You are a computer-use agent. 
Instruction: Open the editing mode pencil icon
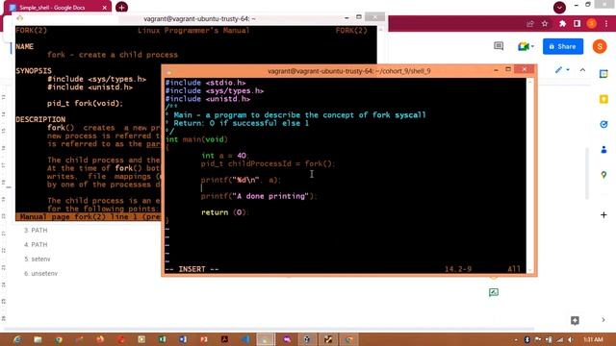pos(558,70)
